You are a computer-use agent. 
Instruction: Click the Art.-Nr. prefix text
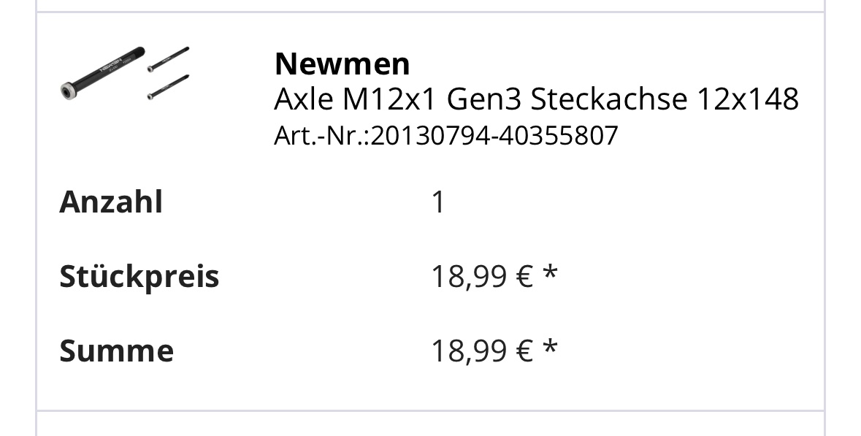(322, 136)
